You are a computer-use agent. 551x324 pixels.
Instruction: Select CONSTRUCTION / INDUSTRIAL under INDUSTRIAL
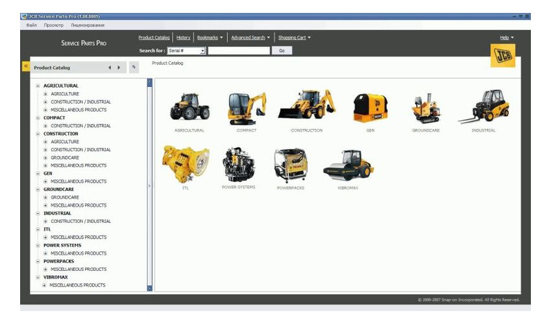[x=81, y=221]
